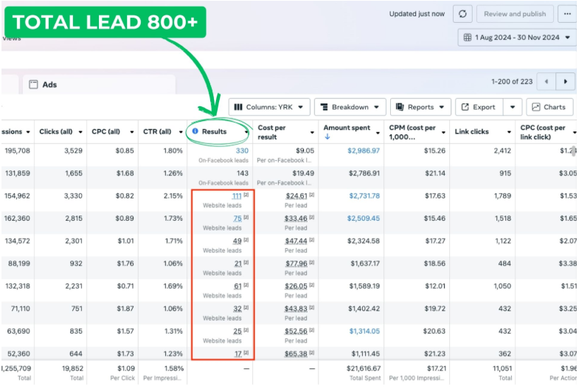Open Charts view
This screenshot has width=579, height=389.
(549, 107)
